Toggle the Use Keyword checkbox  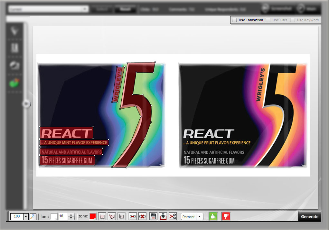tap(293, 20)
